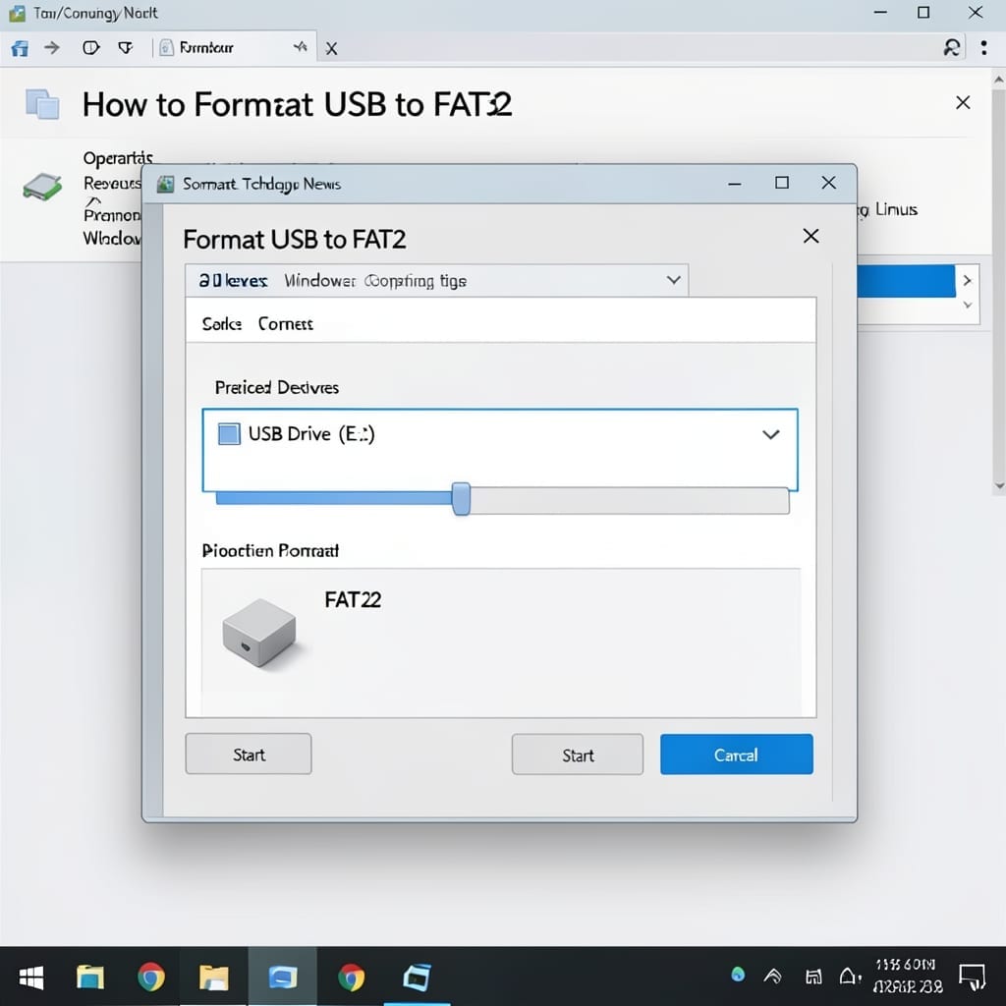1006x1006 pixels.
Task: Click the pin icon on the Formtour tab
Action: 301,47
